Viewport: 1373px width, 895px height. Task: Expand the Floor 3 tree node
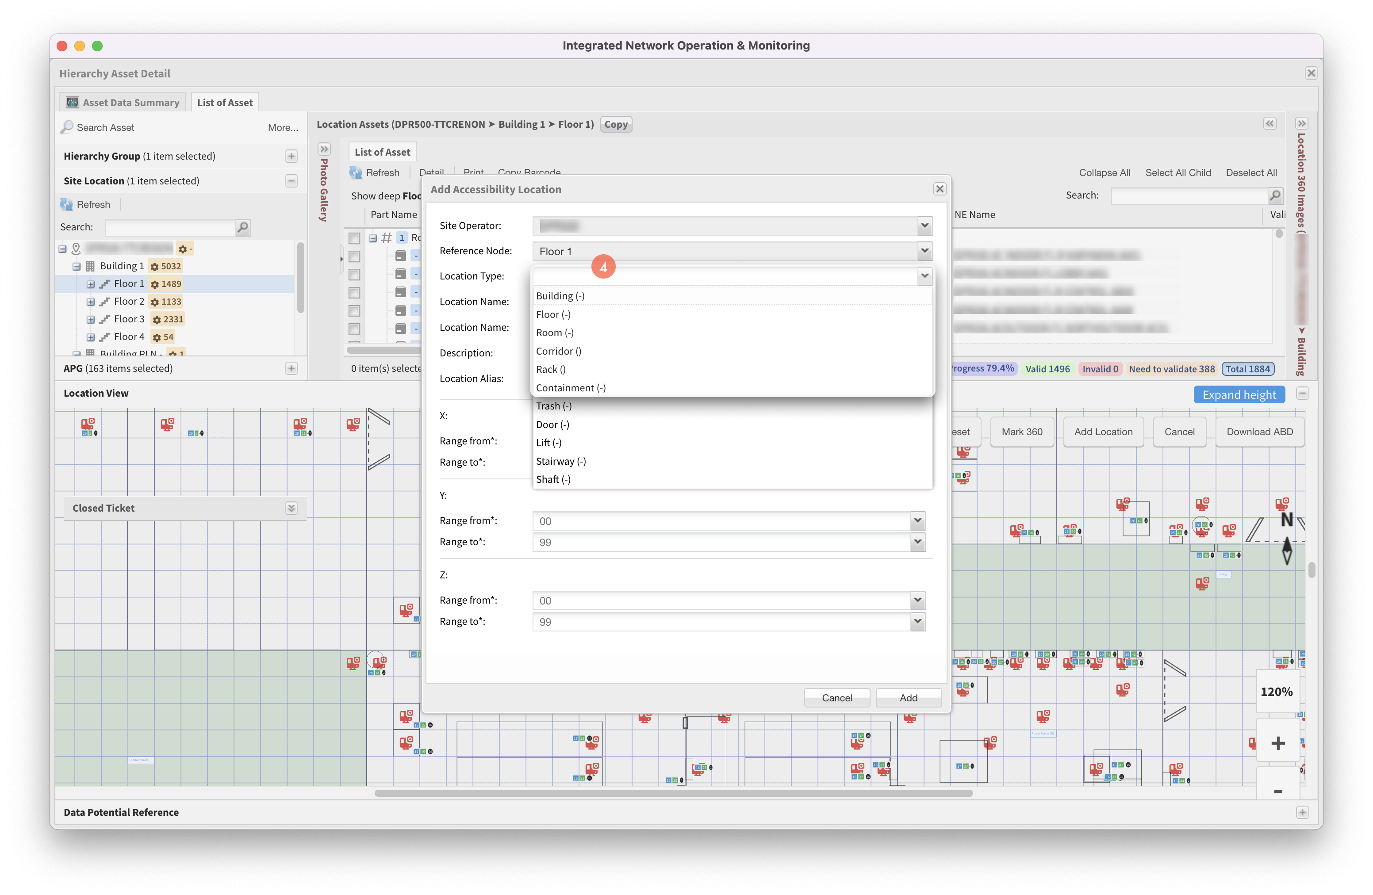click(91, 319)
